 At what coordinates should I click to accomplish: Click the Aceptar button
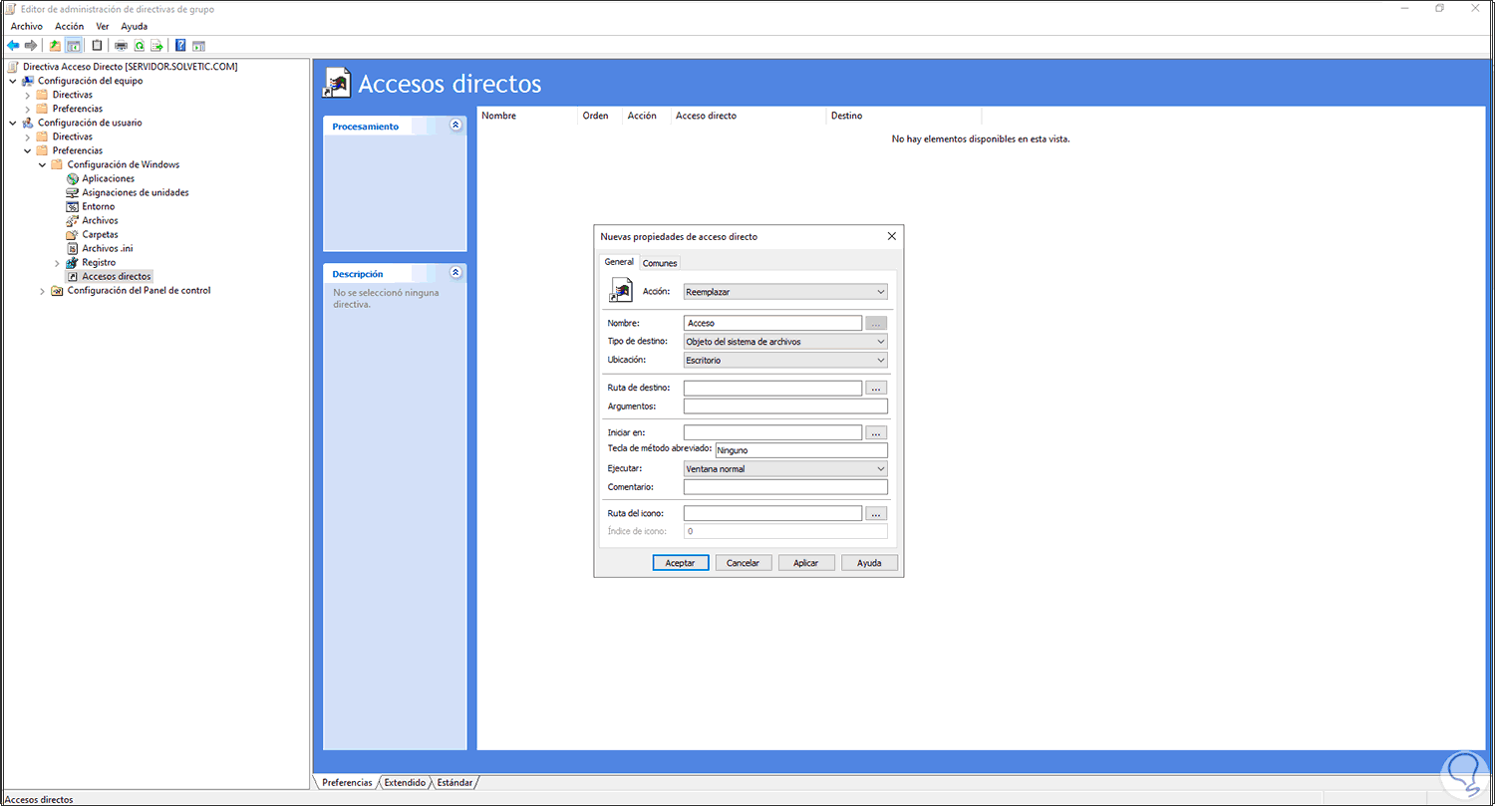click(681, 563)
